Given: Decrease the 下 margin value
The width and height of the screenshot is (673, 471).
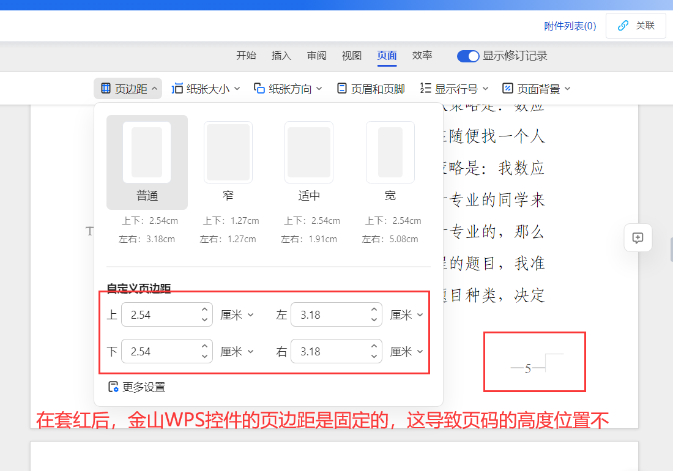Looking at the screenshot, I should (205, 357).
